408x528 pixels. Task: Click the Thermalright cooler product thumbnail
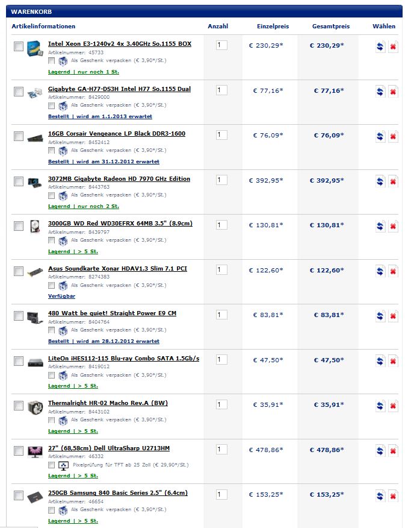(36, 407)
